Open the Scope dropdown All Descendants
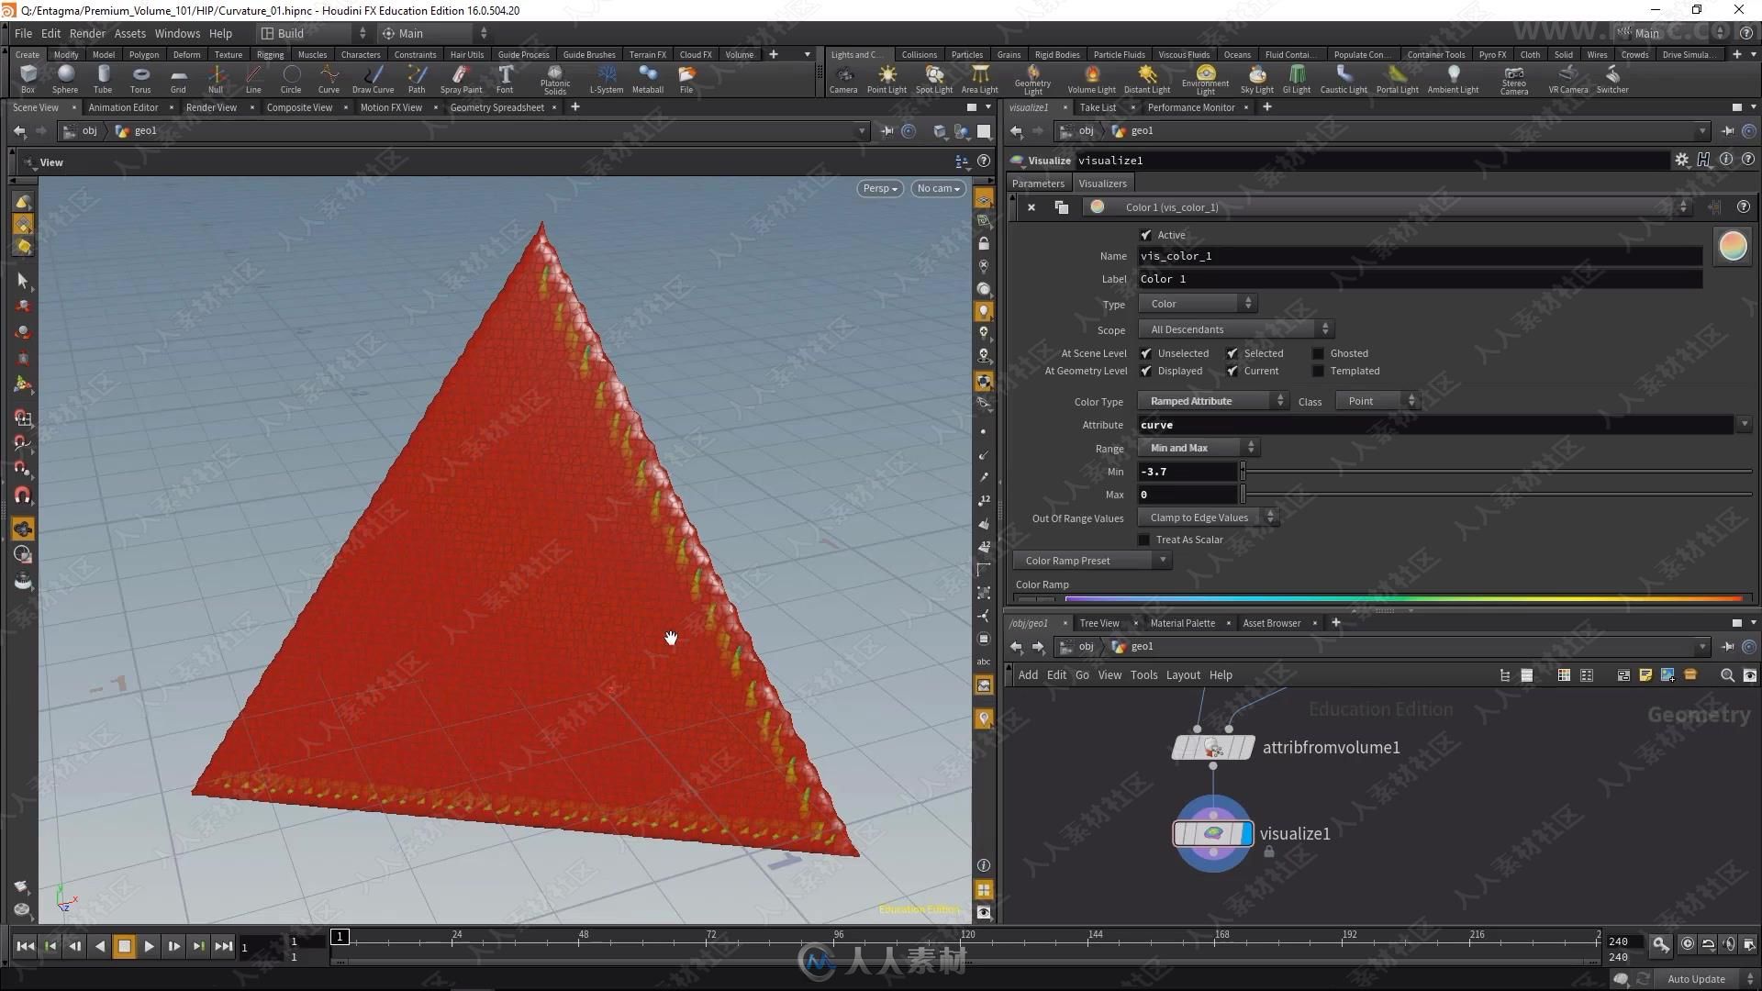This screenshot has width=1762, height=991. tap(1236, 329)
